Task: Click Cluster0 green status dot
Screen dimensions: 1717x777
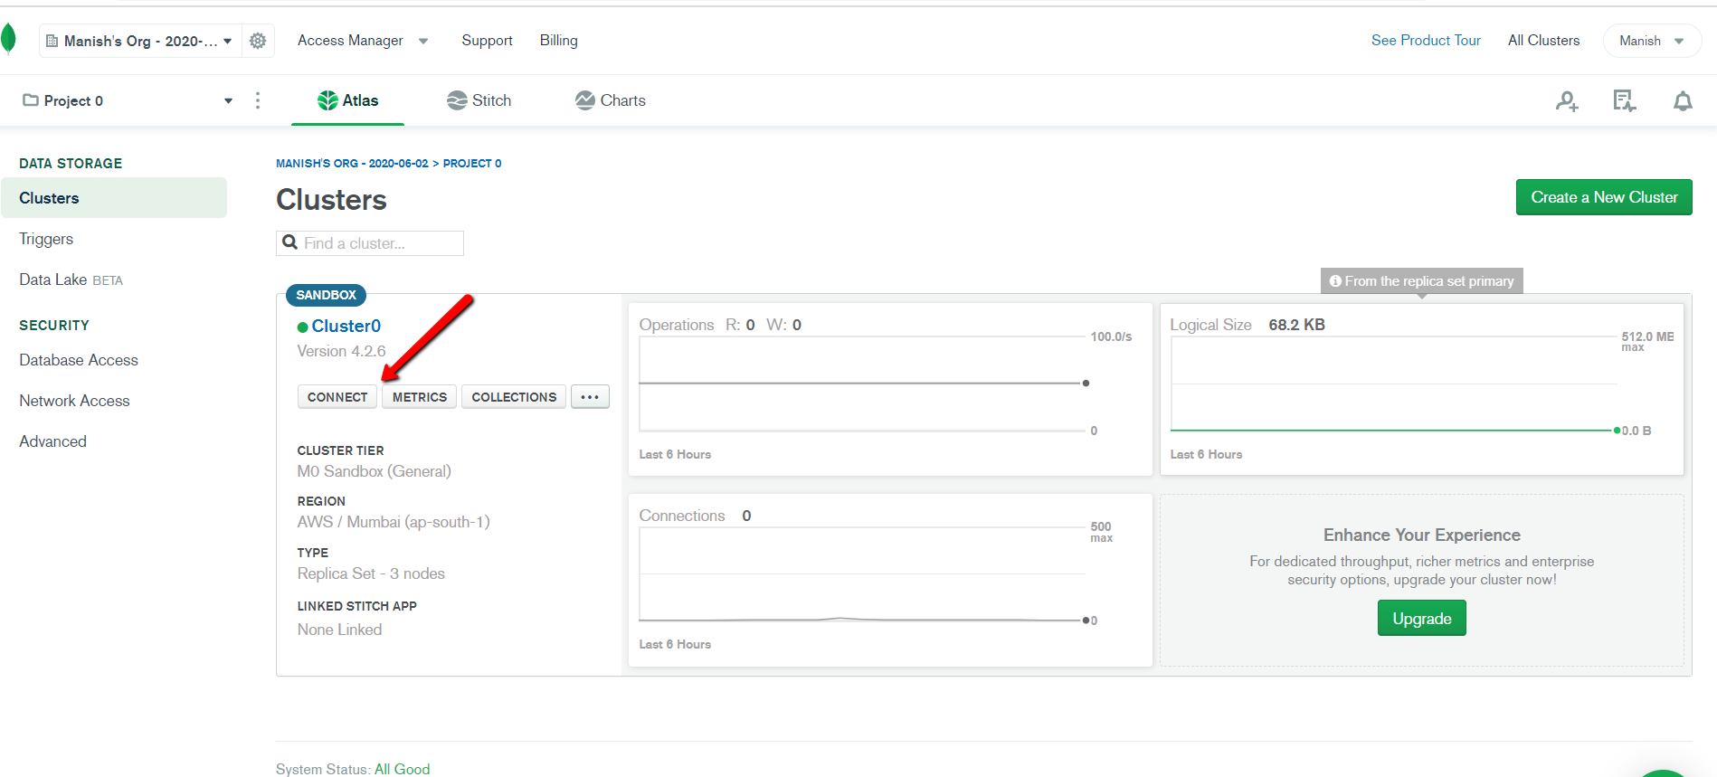Action: pyautogui.click(x=303, y=327)
